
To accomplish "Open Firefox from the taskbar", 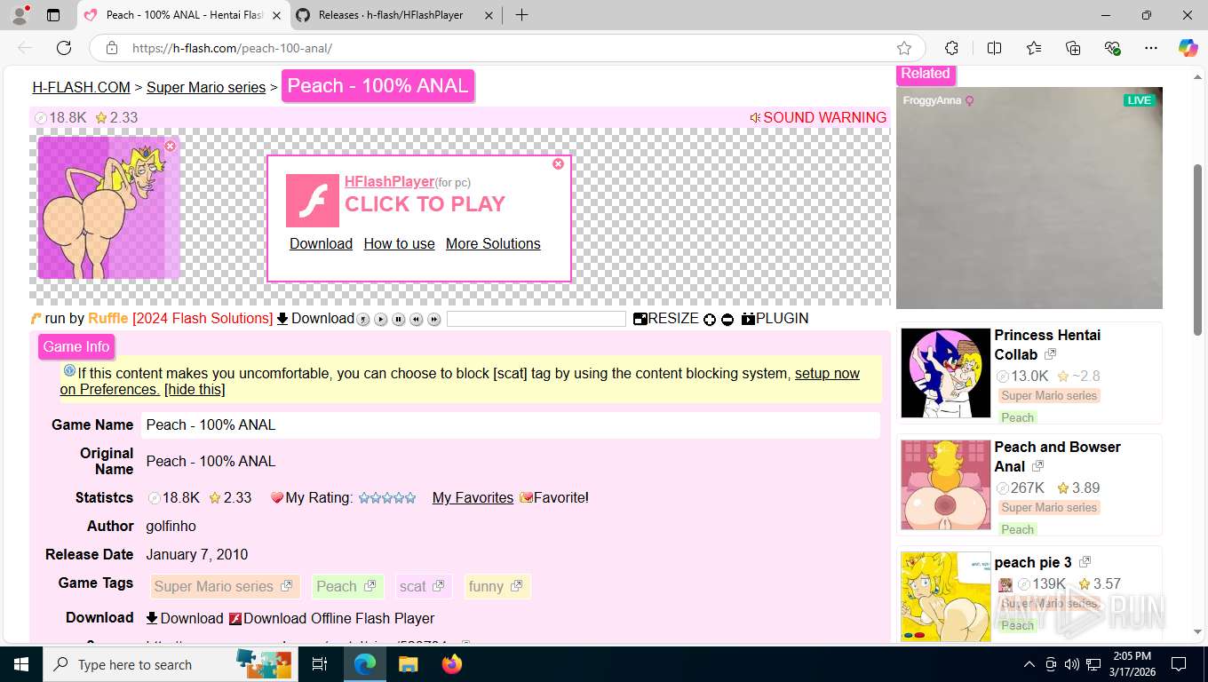I will [x=452, y=664].
